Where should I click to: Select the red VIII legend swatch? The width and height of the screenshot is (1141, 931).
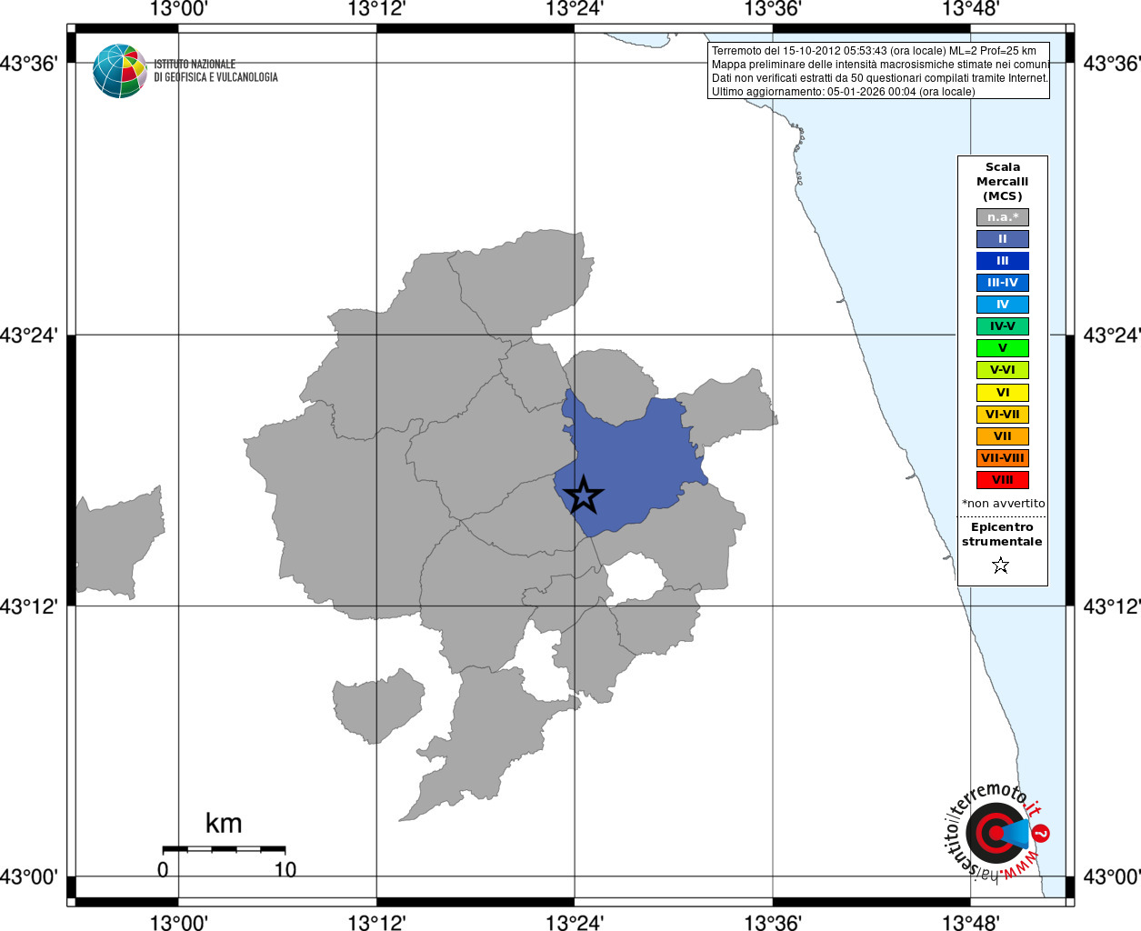point(1003,480)
